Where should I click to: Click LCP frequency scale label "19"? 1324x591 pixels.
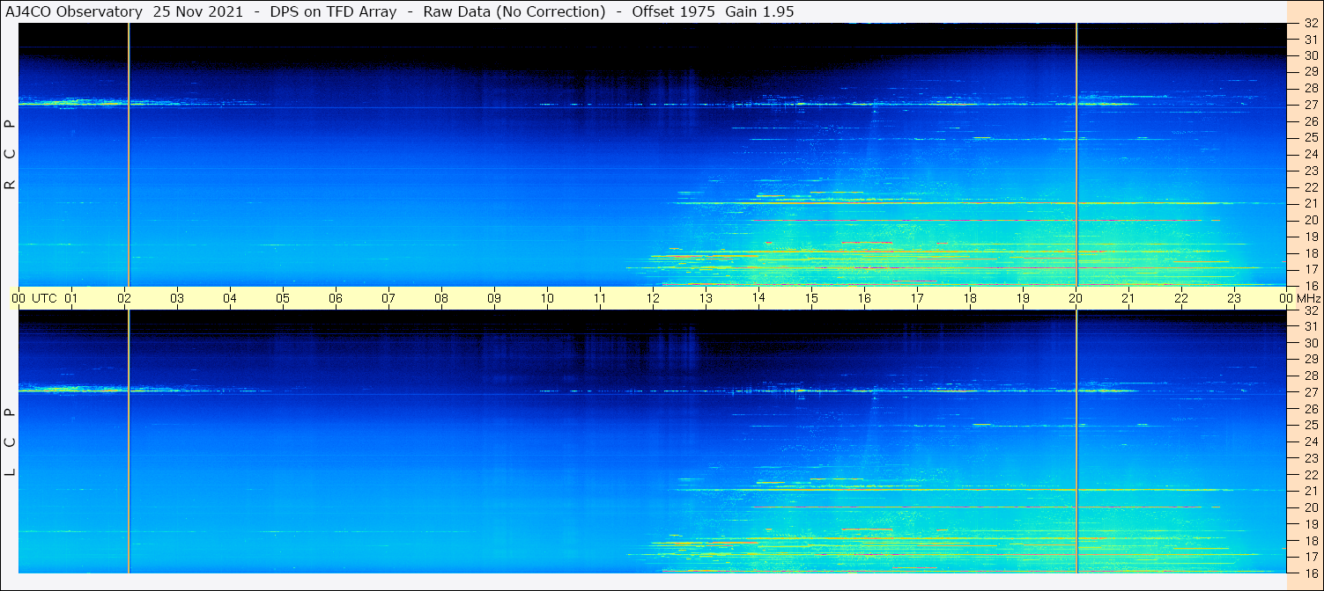click(1311, 523)
